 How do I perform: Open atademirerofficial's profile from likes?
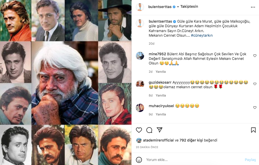(158, 140)
